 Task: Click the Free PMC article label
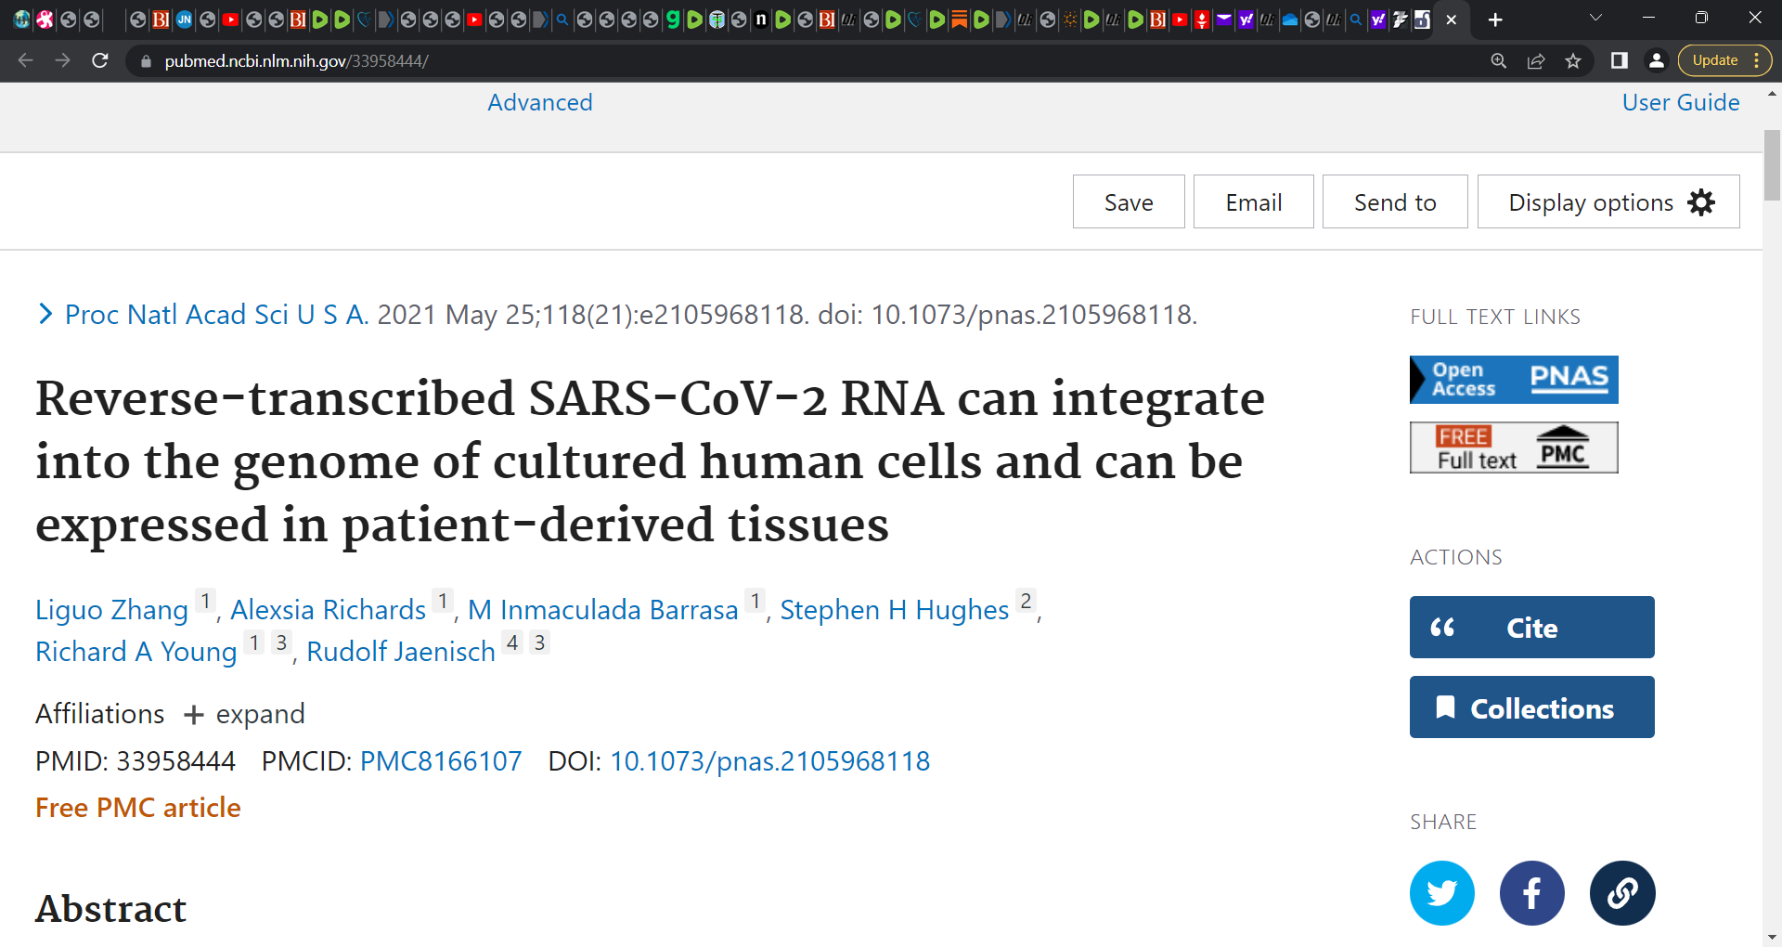[138, 808]
